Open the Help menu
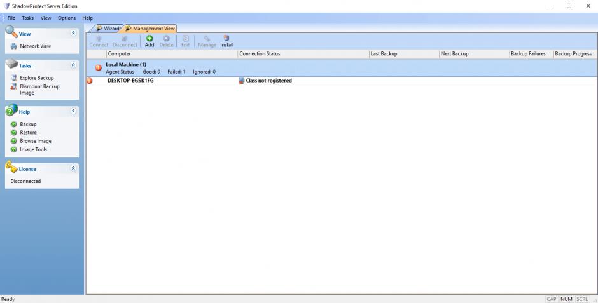 click(87, 18)
